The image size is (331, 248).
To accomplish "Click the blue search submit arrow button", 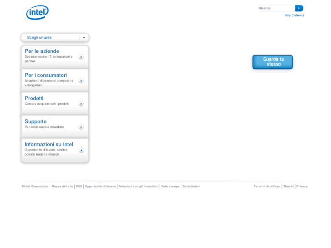I will tap(299, 8).
